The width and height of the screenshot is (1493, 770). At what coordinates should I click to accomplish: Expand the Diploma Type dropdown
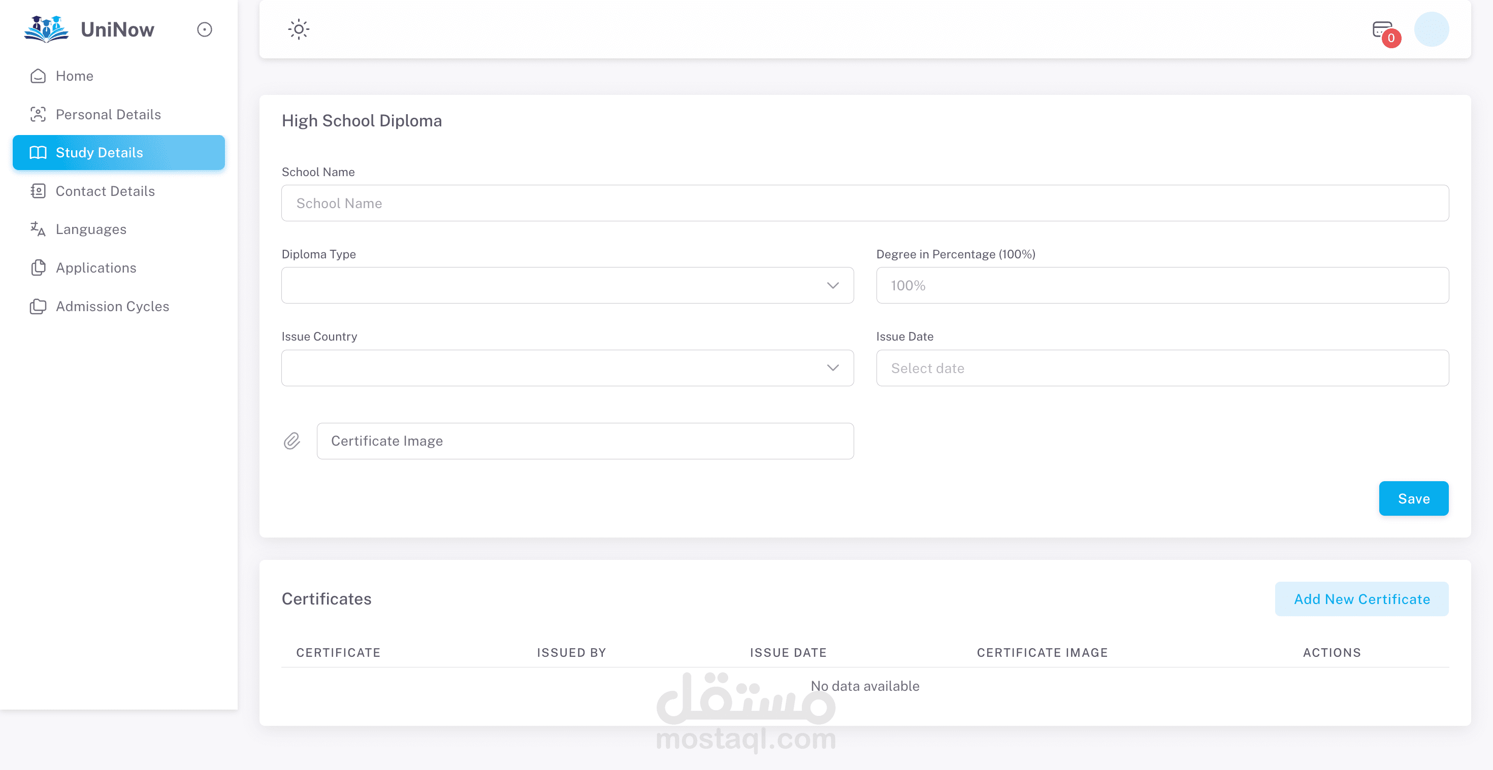point(567,285)
